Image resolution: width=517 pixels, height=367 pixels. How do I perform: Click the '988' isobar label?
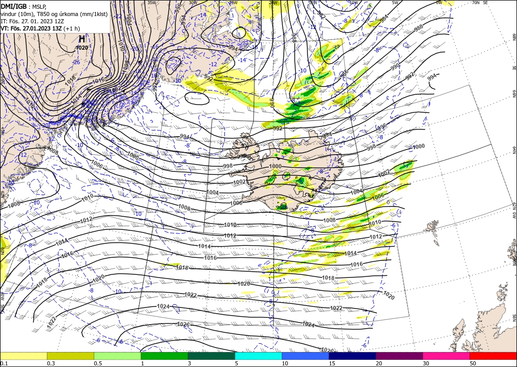[418, 28]
